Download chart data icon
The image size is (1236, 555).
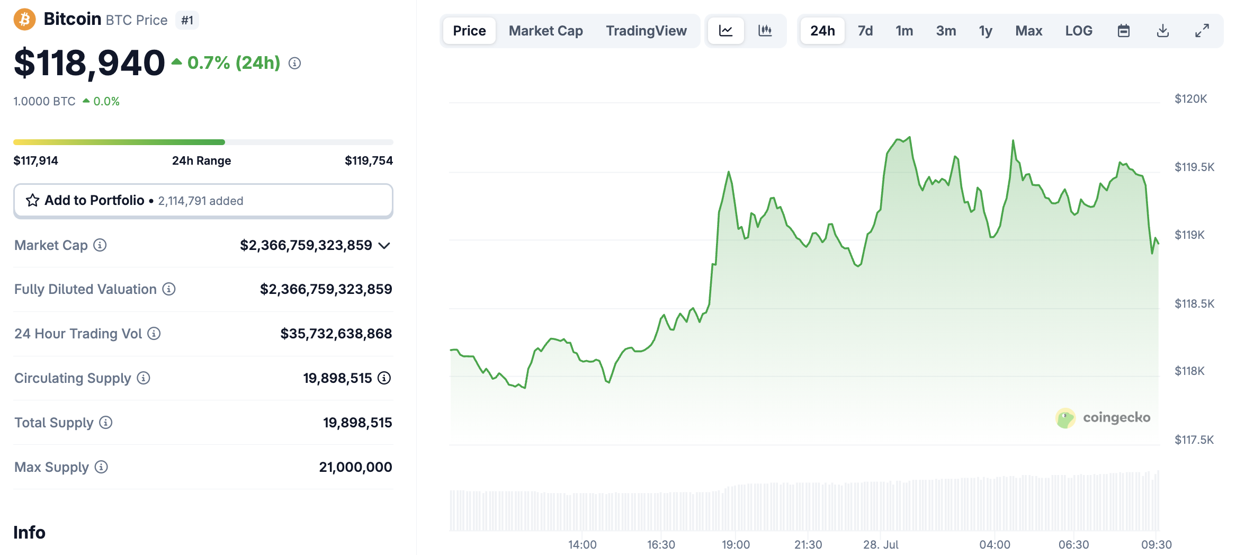click(x=1163, y=31)
